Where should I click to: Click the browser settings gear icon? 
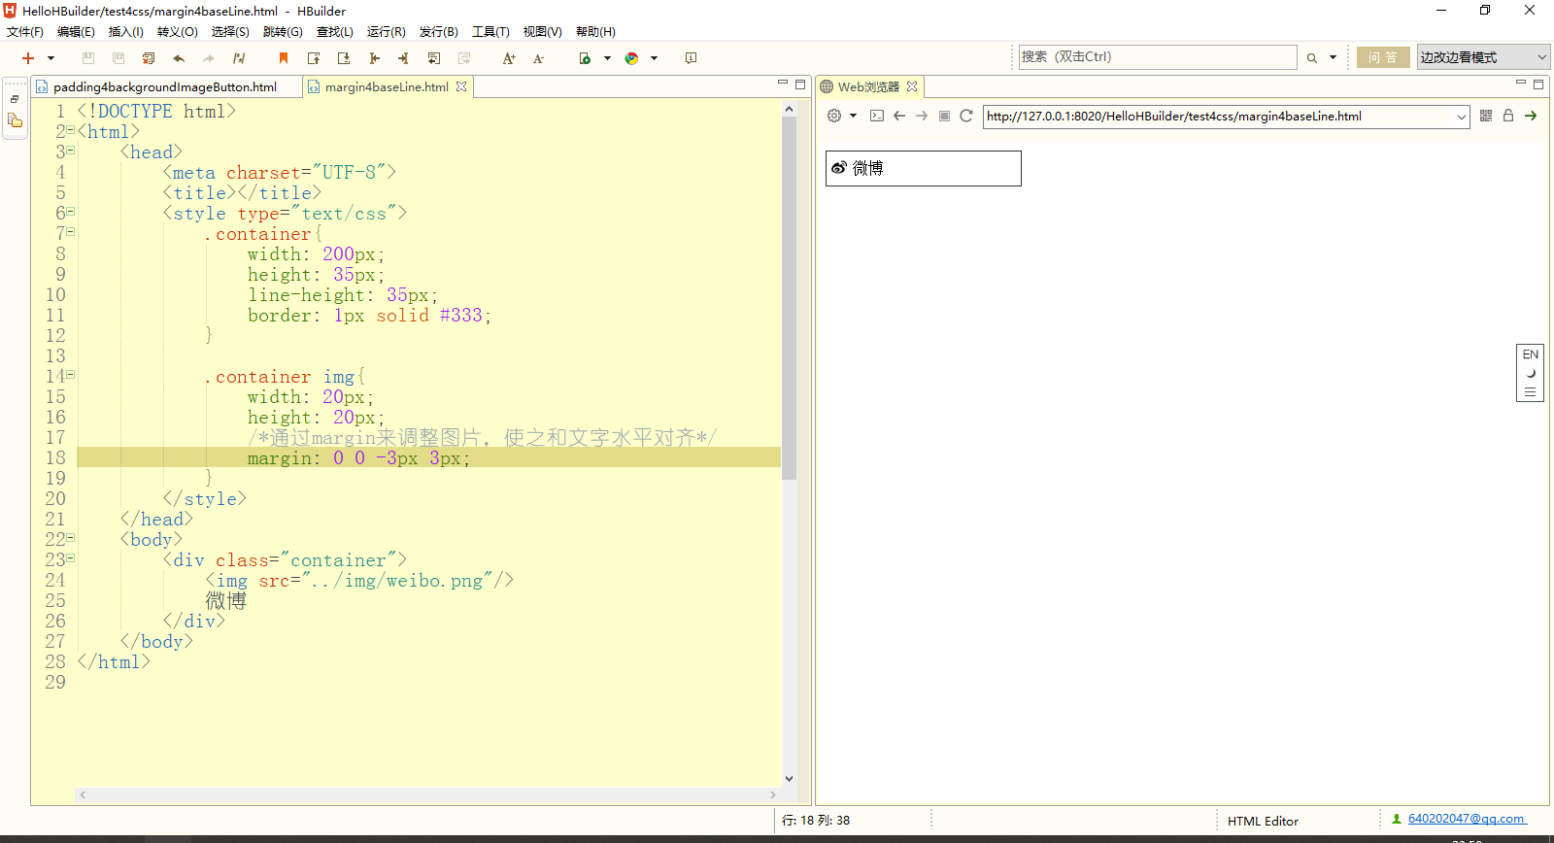tap(834, 116)
